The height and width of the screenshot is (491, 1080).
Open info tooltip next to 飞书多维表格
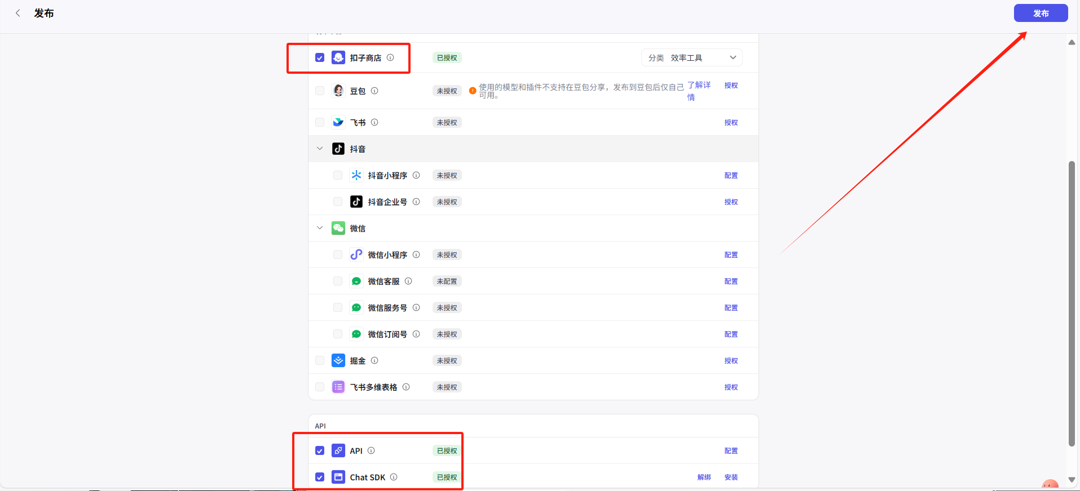pyautogui.click(x=406, y=387)
